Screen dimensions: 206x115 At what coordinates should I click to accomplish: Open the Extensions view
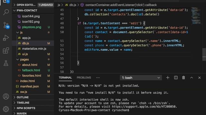point(6,50)
